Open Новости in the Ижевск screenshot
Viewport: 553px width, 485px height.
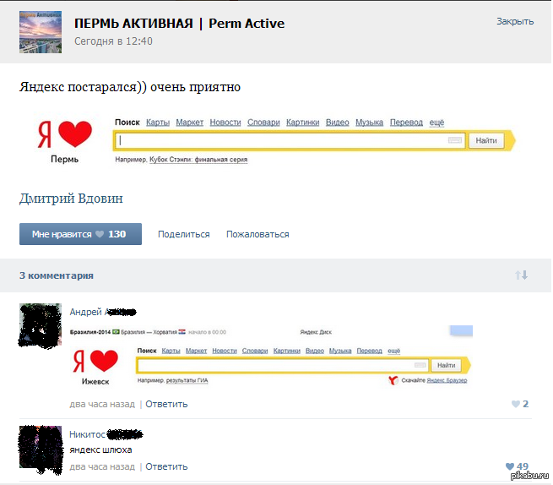pyautogui.click(x=225, y=351)
